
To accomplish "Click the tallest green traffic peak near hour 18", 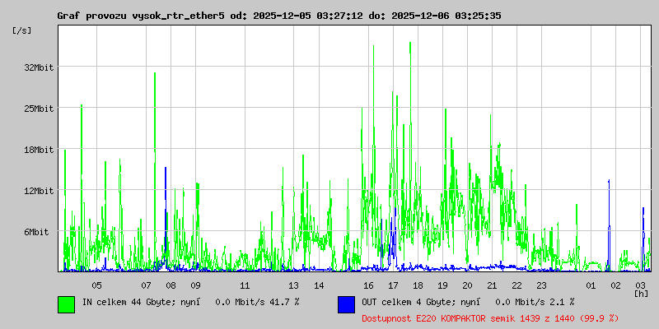I will (410, 45).
